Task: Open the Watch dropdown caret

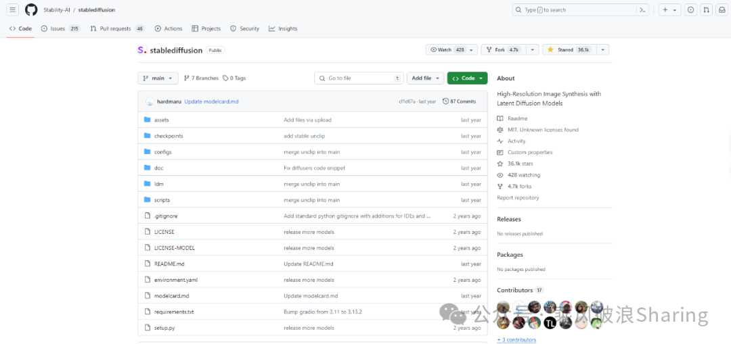Action: click(471, 50)
